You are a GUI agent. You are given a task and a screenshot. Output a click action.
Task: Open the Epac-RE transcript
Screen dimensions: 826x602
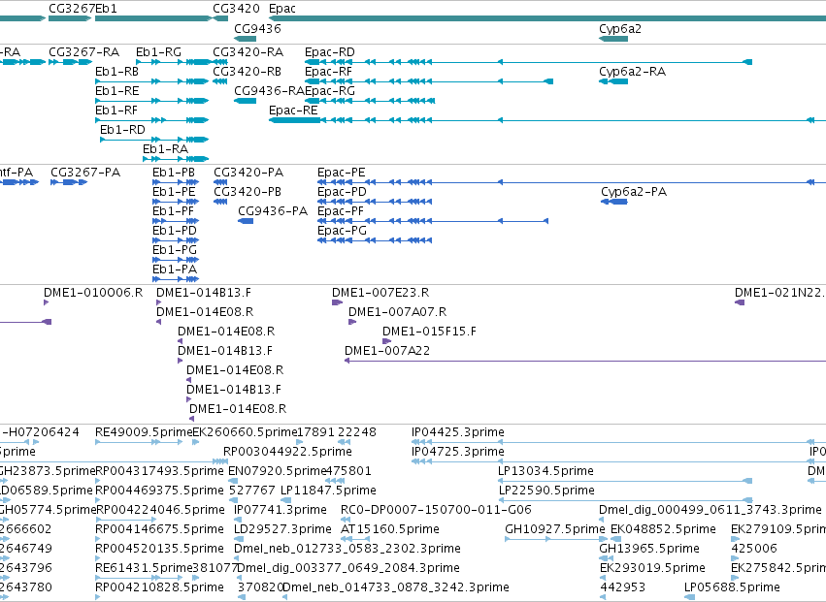(x=547, y=120)
